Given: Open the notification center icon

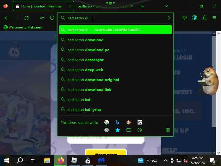Looking at the screenshot, I should click(x=212, y=160).
